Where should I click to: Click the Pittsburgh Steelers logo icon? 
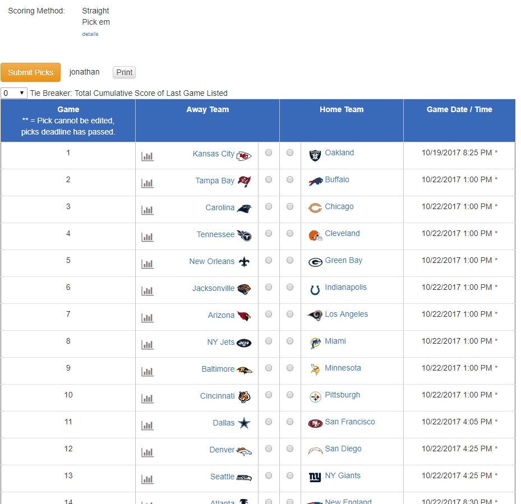[x=315, y=397]
